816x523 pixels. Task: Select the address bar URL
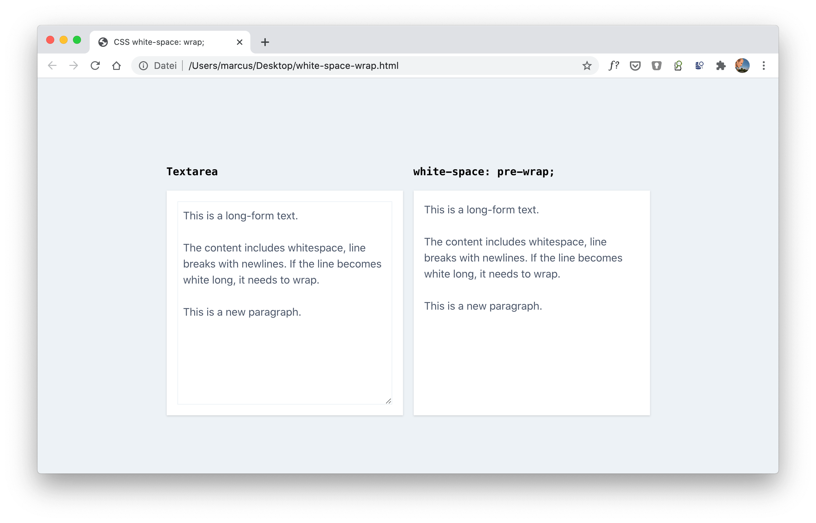(x=294, y=66)
